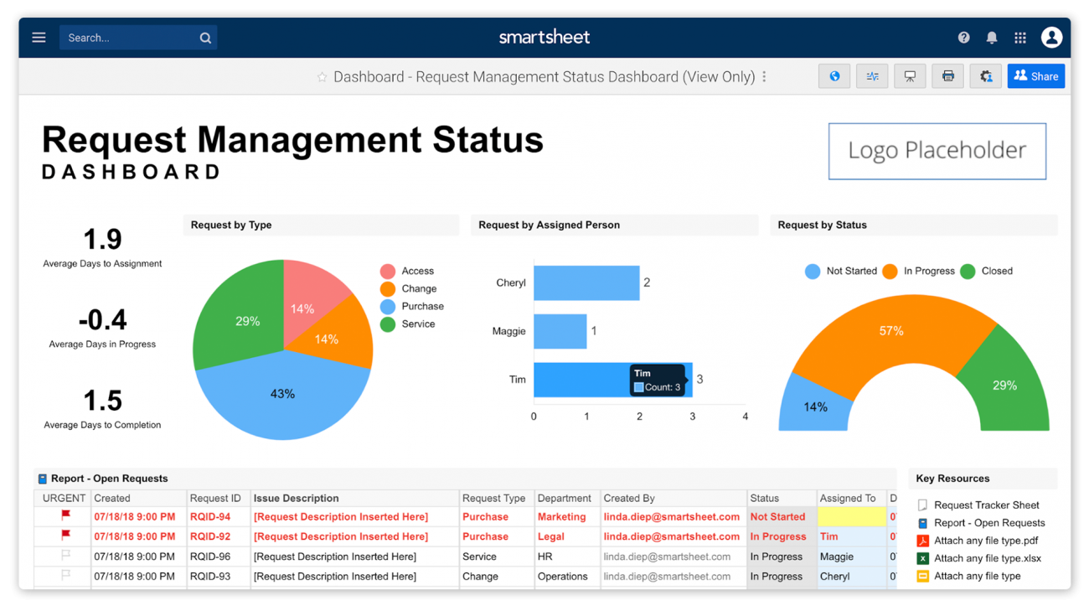This screenshot has width=1089, height=611.
Task: Open the dashboard title three-dot menu
Action: (x=764, y=76)
